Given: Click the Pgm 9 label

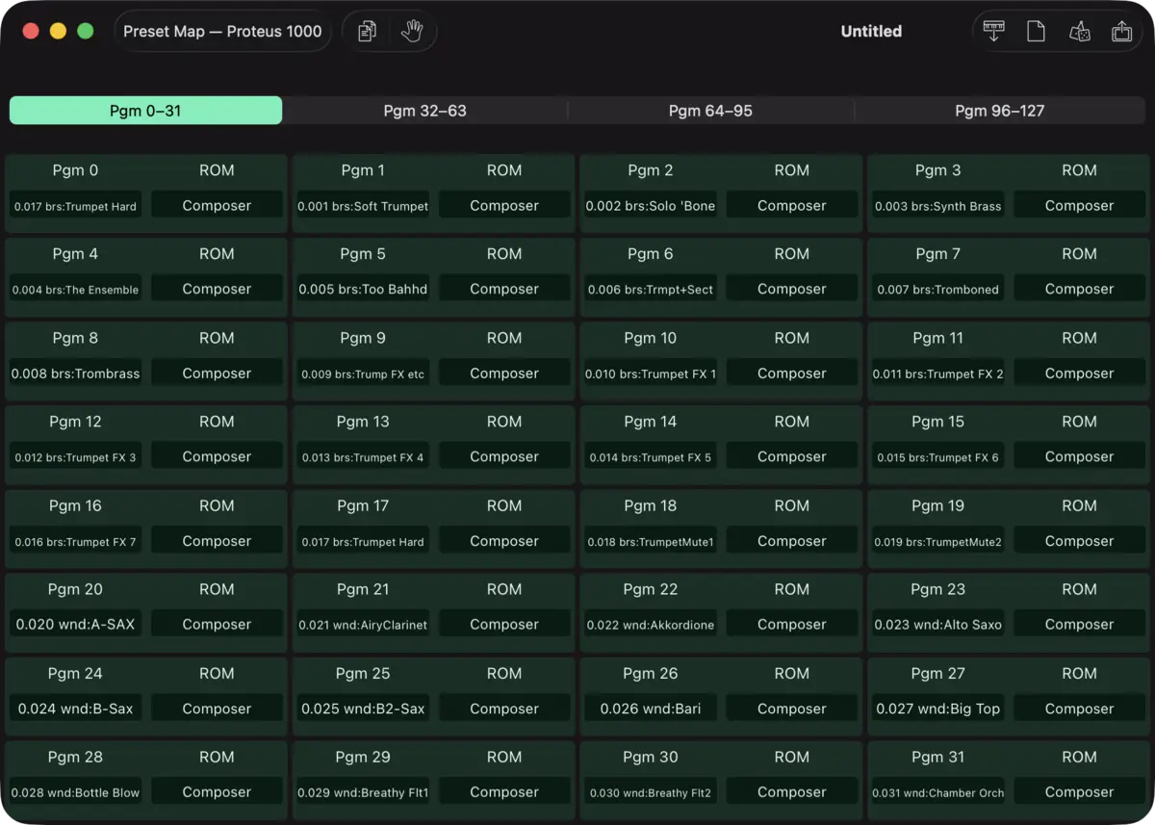Looking at the screenshot, I should [x=363, y=338].
